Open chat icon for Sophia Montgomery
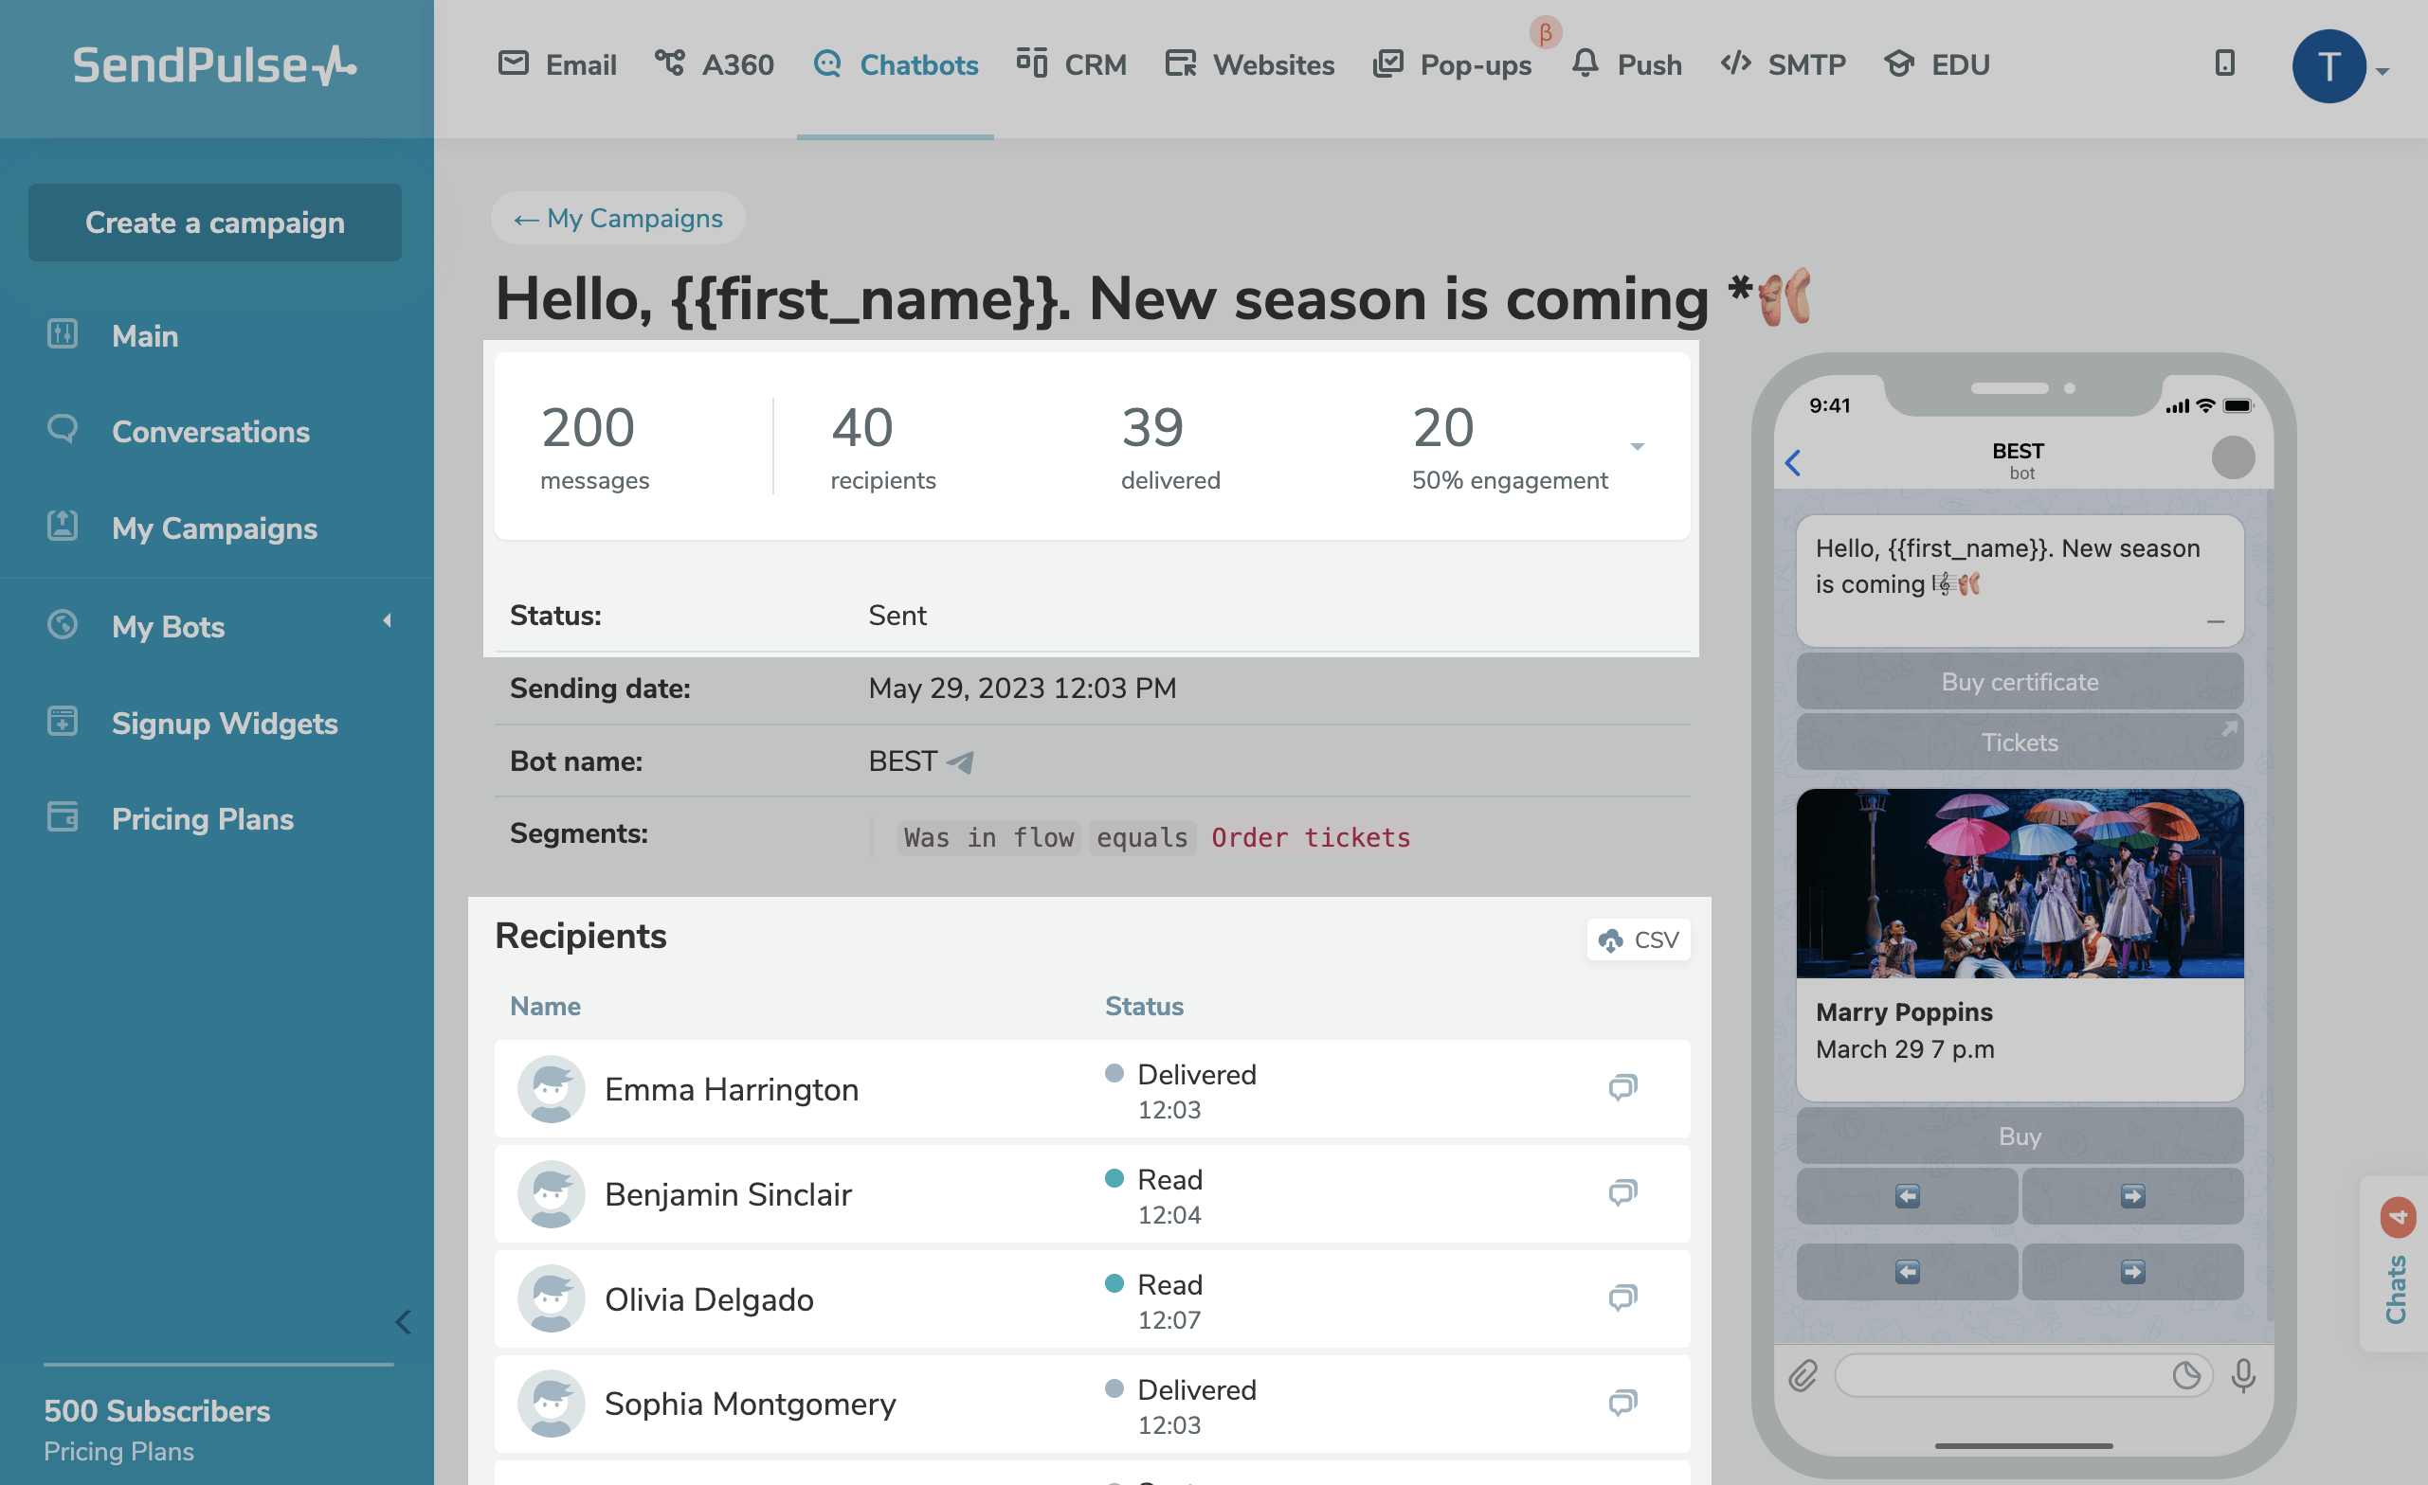 (1622, 1403)
